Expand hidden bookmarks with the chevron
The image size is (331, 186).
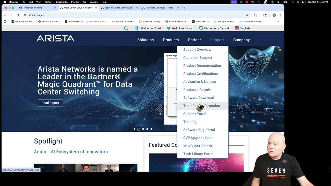[x=278, y=21]
